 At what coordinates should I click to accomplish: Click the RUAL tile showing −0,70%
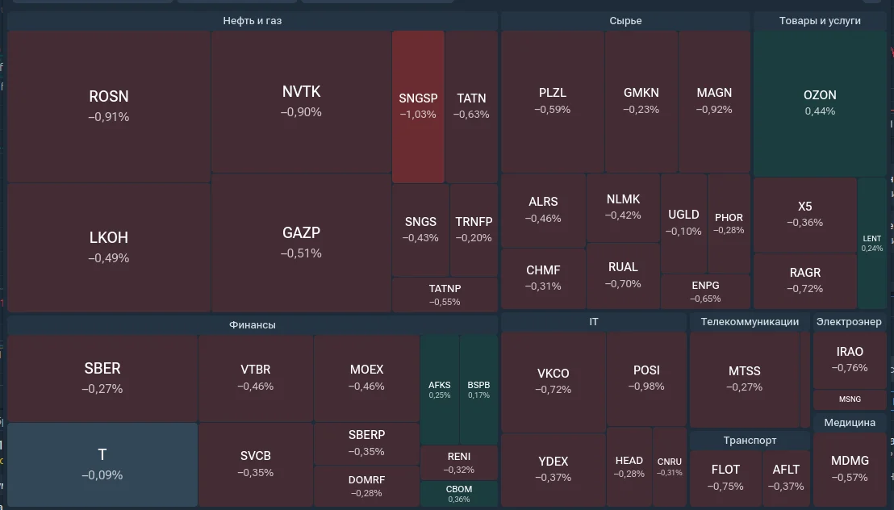click(x=623, y=276)
